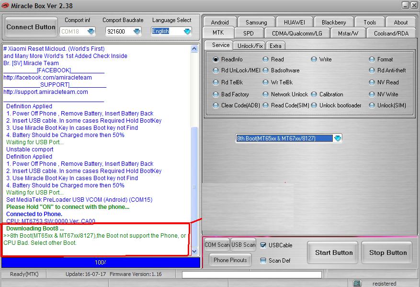The width and height of the screenshot is (420, 287).
Task: Click the COM Scan button
Action: point(217,245)
